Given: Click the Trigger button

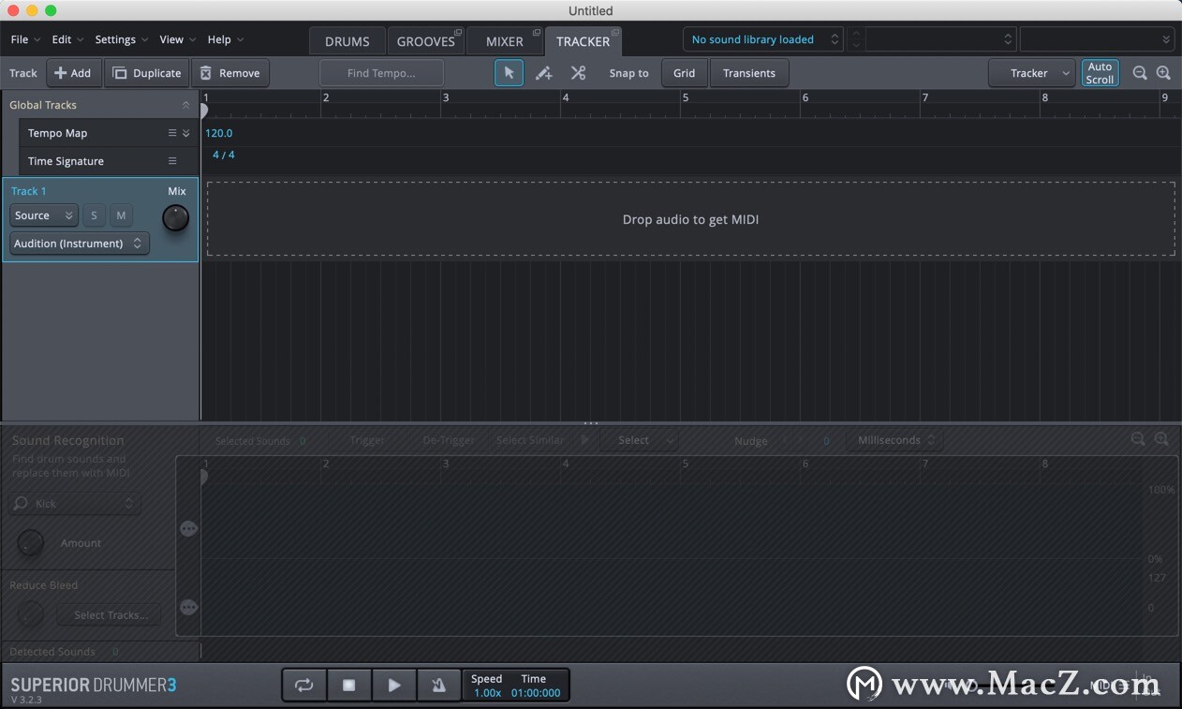Looking at the screenshot, I should [367, 440].
